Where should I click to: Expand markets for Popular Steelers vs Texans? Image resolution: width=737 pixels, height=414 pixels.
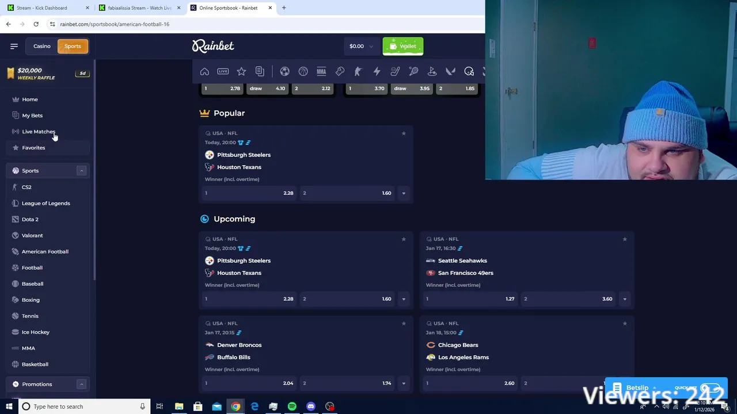[x=404, y=193]
